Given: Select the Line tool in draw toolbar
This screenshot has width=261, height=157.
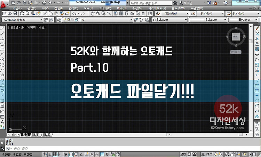Looking at the screenshot, I should [2, 28].
